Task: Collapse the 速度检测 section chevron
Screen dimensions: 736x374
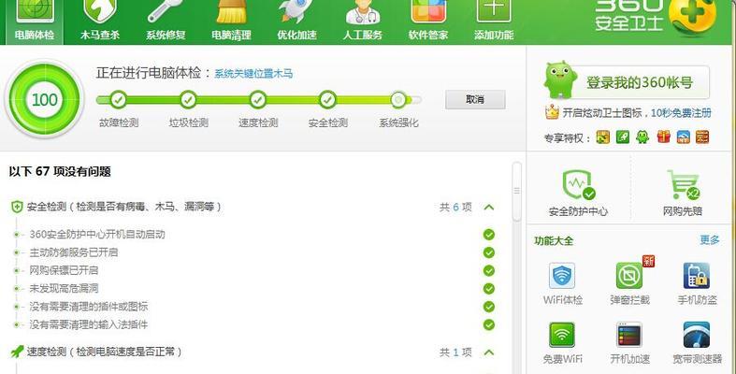Action: point(489,352)
